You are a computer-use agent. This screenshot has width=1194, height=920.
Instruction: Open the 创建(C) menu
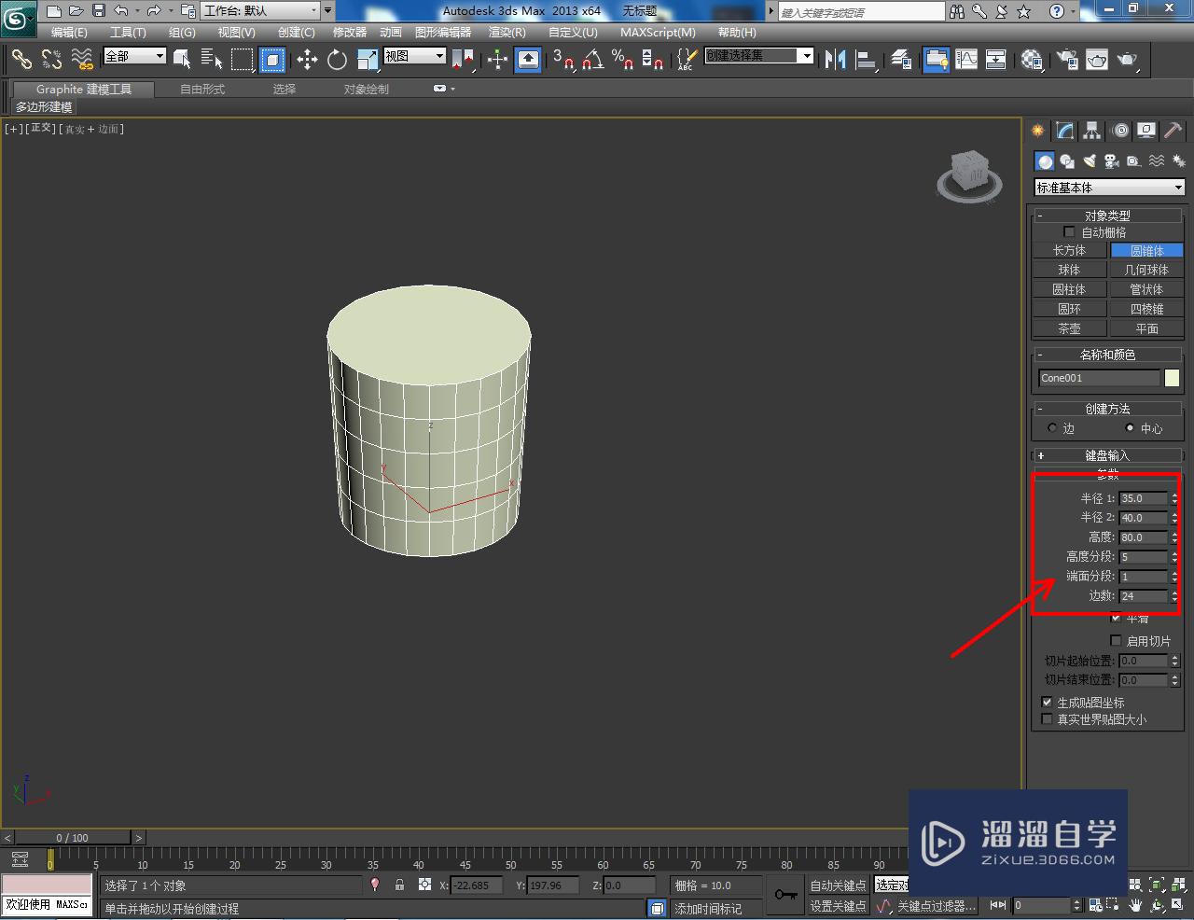point(297,32)
